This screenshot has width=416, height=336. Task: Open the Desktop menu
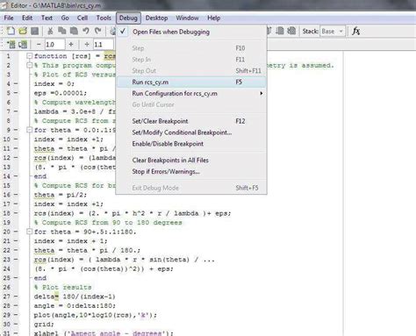coord(156,18)
